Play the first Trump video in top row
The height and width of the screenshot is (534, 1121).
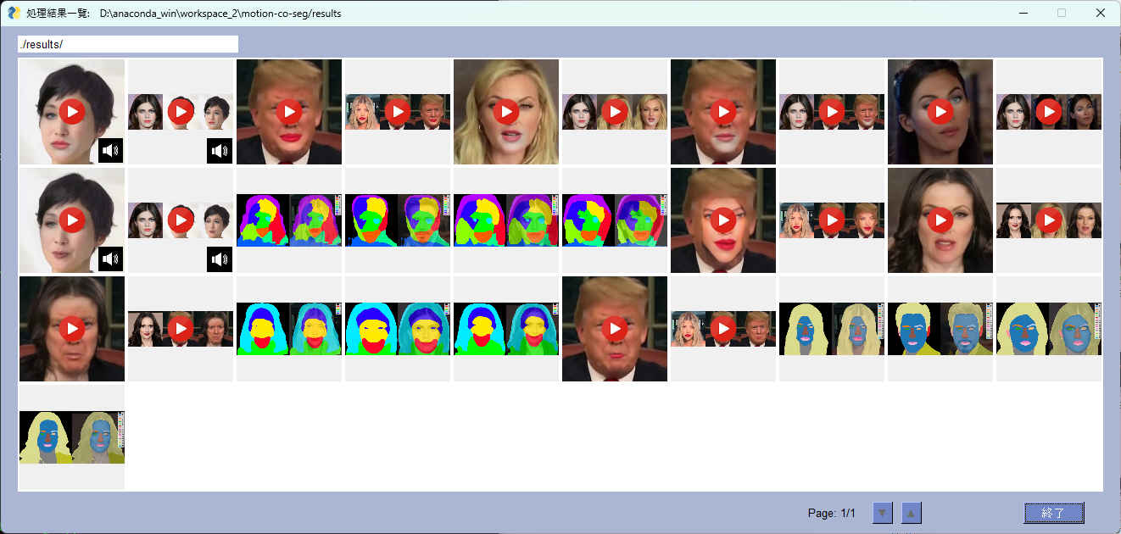pos(288,112)
